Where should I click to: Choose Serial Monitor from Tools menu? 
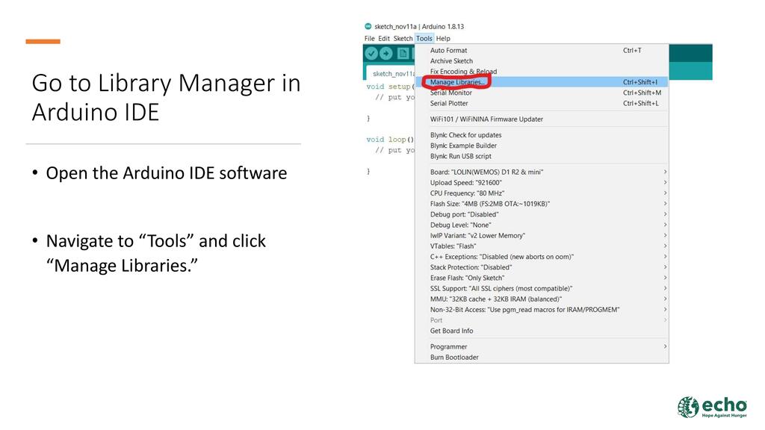(450, 93)
